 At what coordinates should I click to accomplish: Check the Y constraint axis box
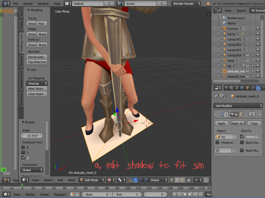point(24,152)
